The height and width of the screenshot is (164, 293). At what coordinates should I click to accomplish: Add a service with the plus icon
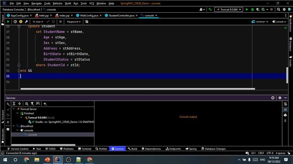click(45, 104)
